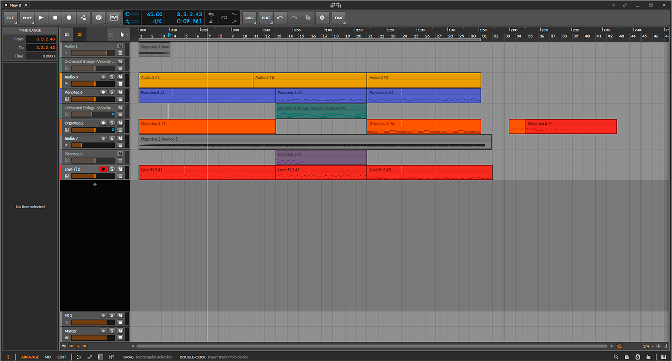Open the PLAY menu
The height and width of the screenshot is (361, 672).
pyautogui.click(x=27, y=18)
